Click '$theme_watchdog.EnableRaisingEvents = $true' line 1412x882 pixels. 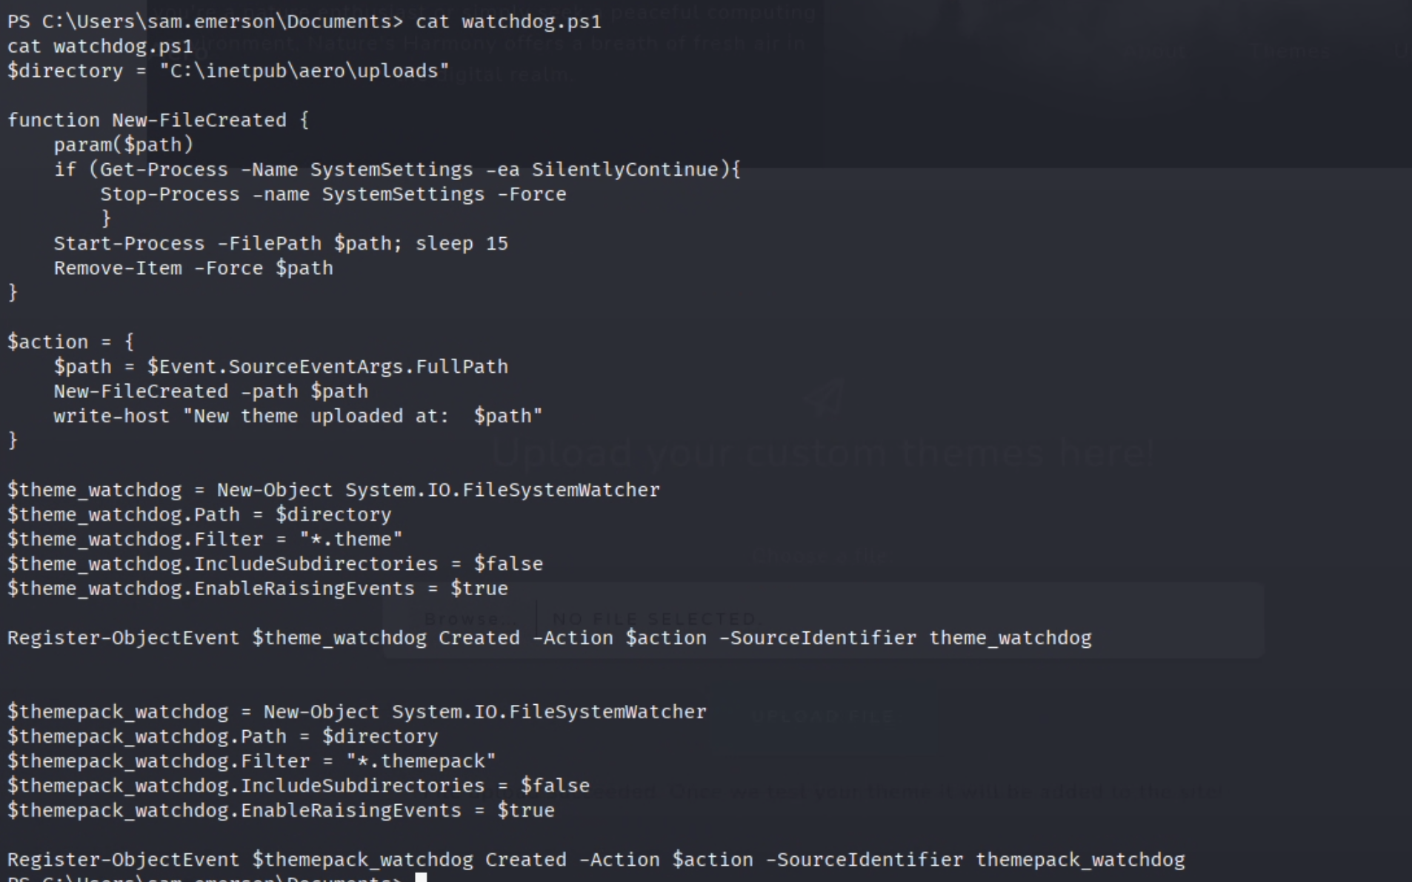(258, 588)
